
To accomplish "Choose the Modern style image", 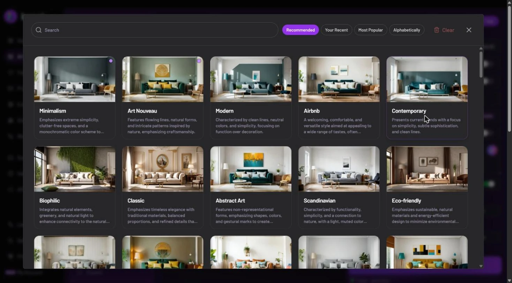I will coord(251,79).
